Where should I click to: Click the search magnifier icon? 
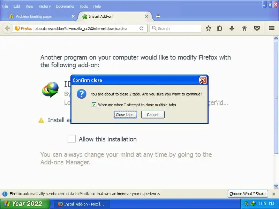click(x=154, y=28)
